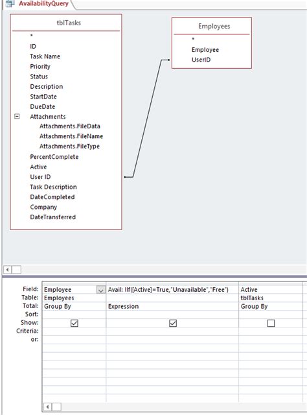Viewport: 307px width, 415px height.
Task: Select Employee field in Employees table
Action: [205, 50]
